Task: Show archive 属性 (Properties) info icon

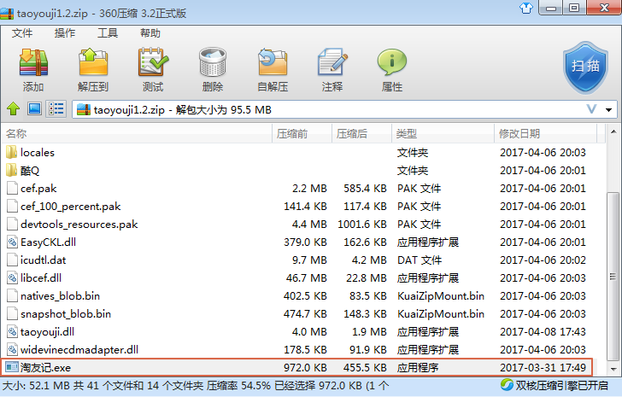Action: pyautogui.click(x=392, y=62)
